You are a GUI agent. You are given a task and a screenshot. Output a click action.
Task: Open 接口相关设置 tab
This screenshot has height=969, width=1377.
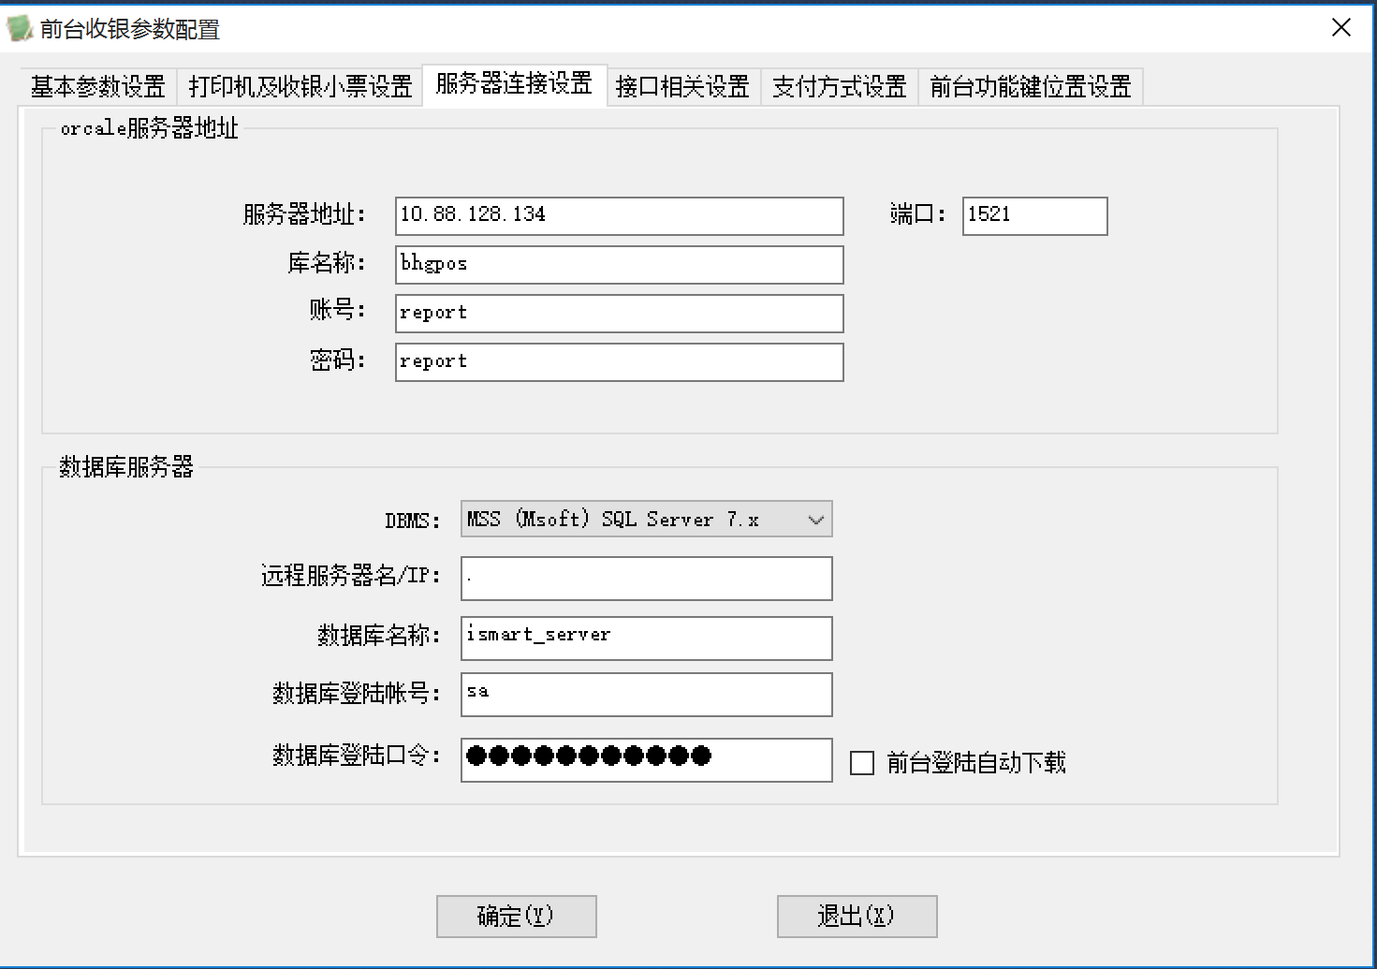682,87
